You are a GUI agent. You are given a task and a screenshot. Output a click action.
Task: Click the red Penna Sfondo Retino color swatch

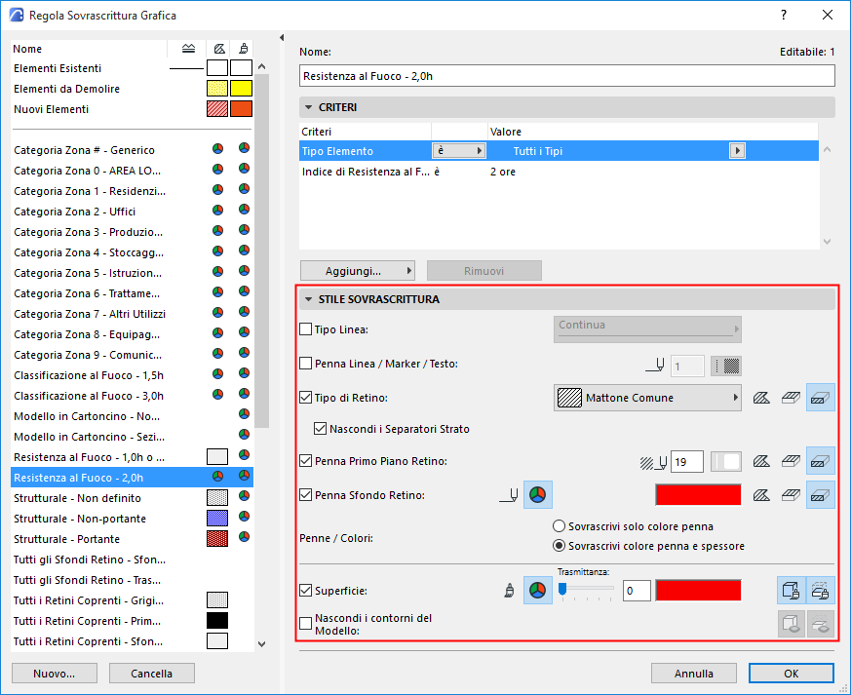click(698, 495)
